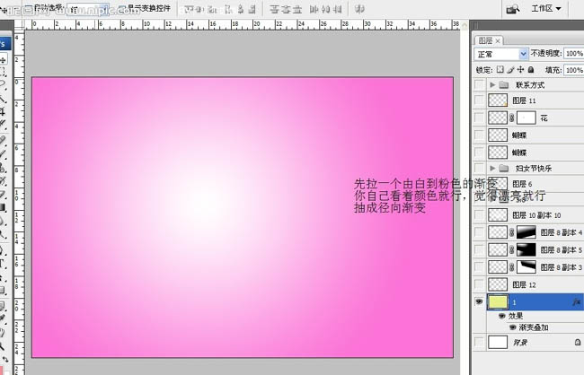Close the 图层 panel tab
Viewport: 584px width, 375px height.
pos(498,41)
